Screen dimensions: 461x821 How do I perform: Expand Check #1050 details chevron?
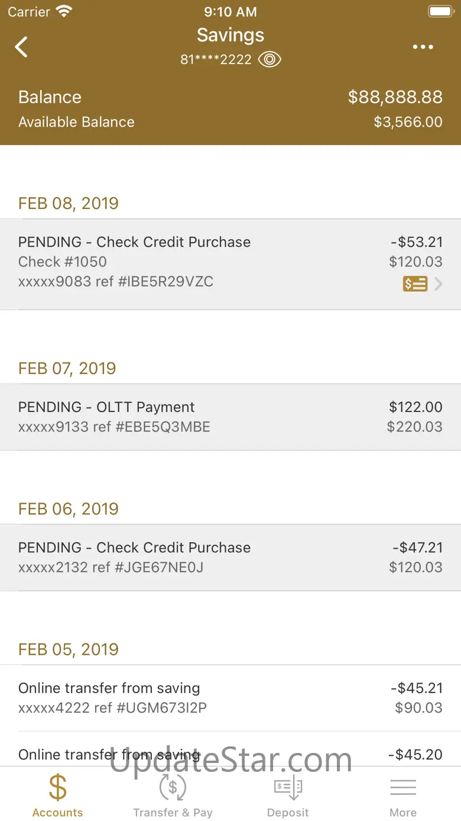(x=439, y=285)
